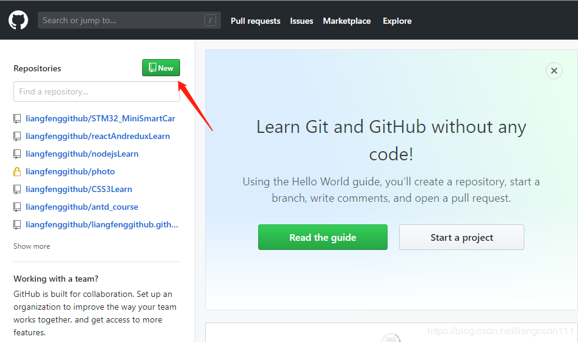
Task: Click repo icon beside liangfenggithub.gith... repository
Action: pyautogui.click(x=17, y=224)
